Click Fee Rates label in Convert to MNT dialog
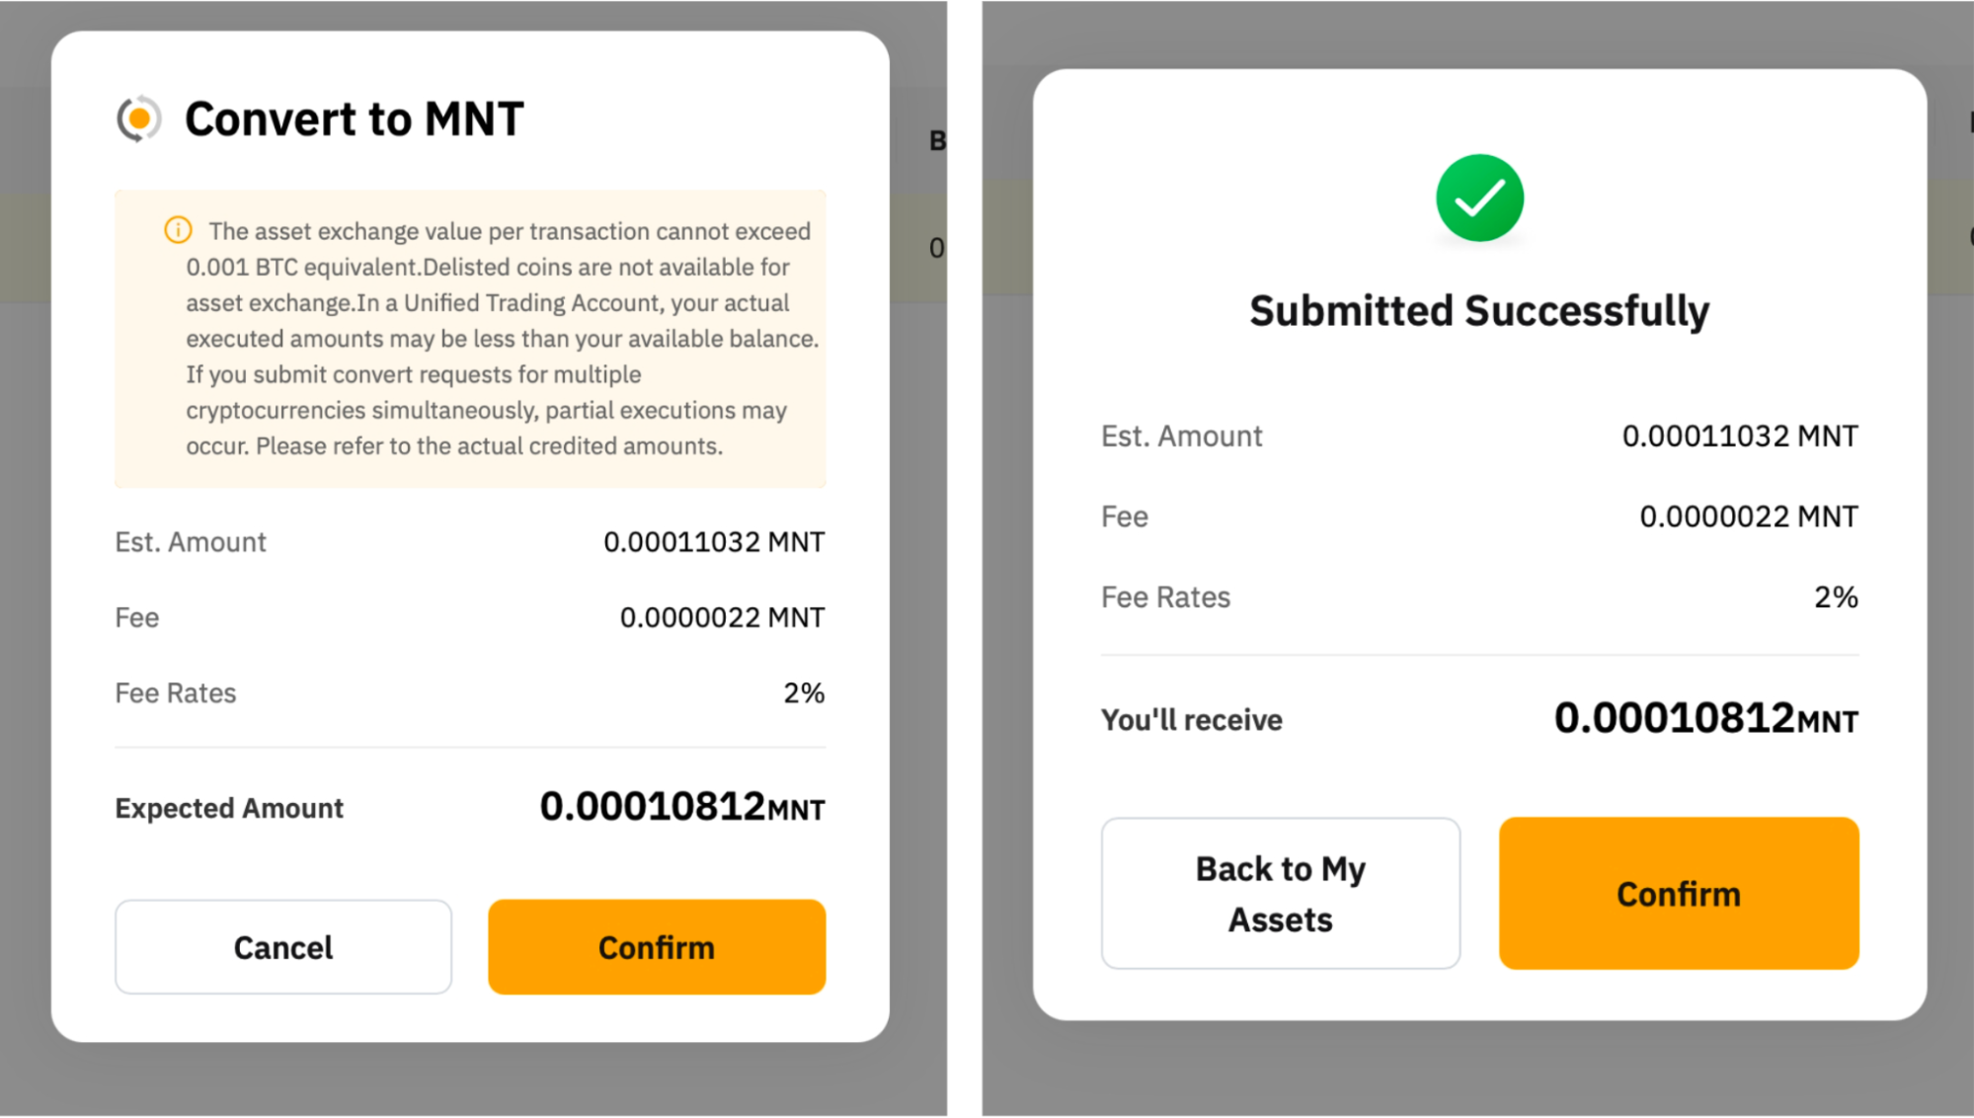Screen dimensions: 1974x1118 pos(176,693)
